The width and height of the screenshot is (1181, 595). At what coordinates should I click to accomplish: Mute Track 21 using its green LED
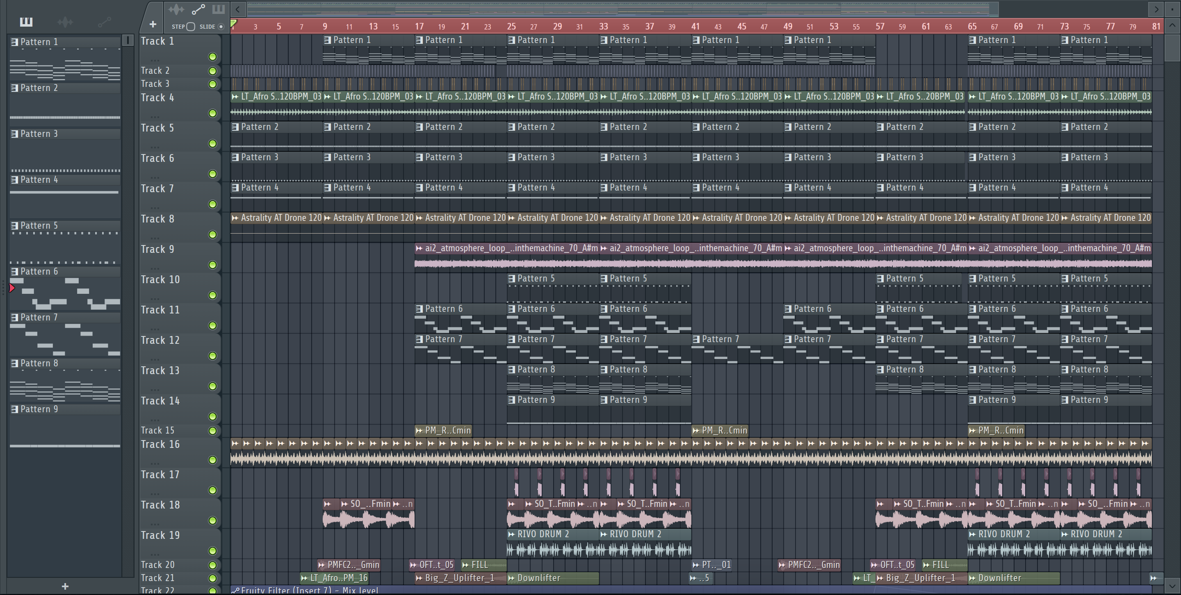pos(212,578)
